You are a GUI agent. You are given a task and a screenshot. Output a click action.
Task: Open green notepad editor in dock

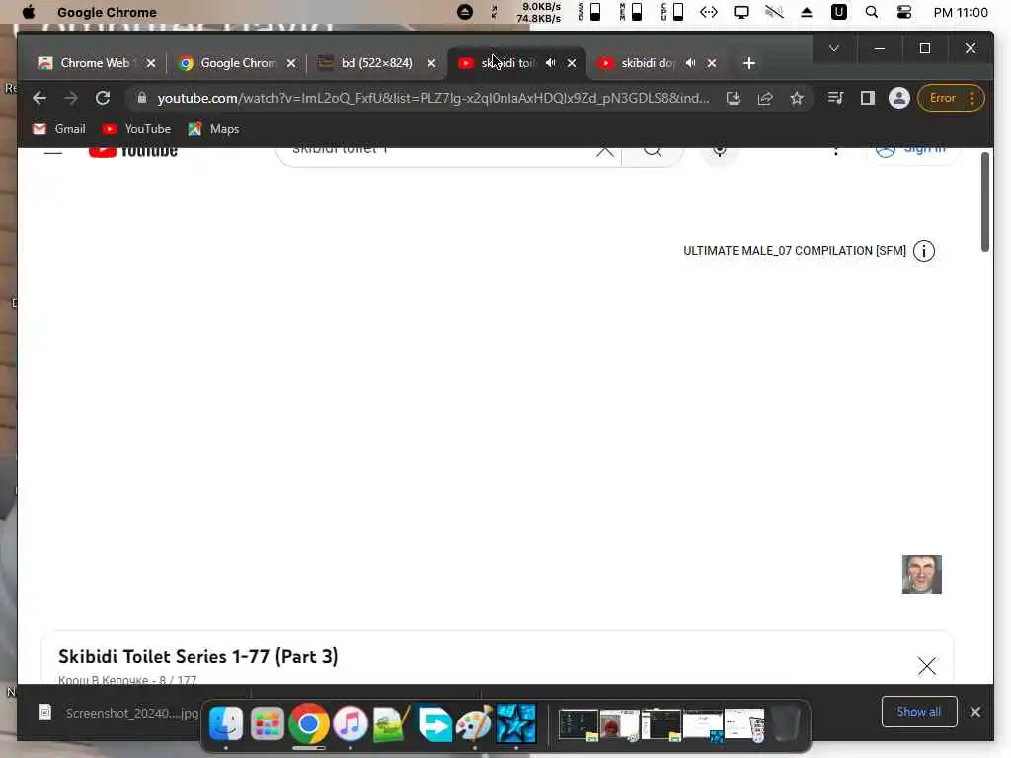point(391,723)
